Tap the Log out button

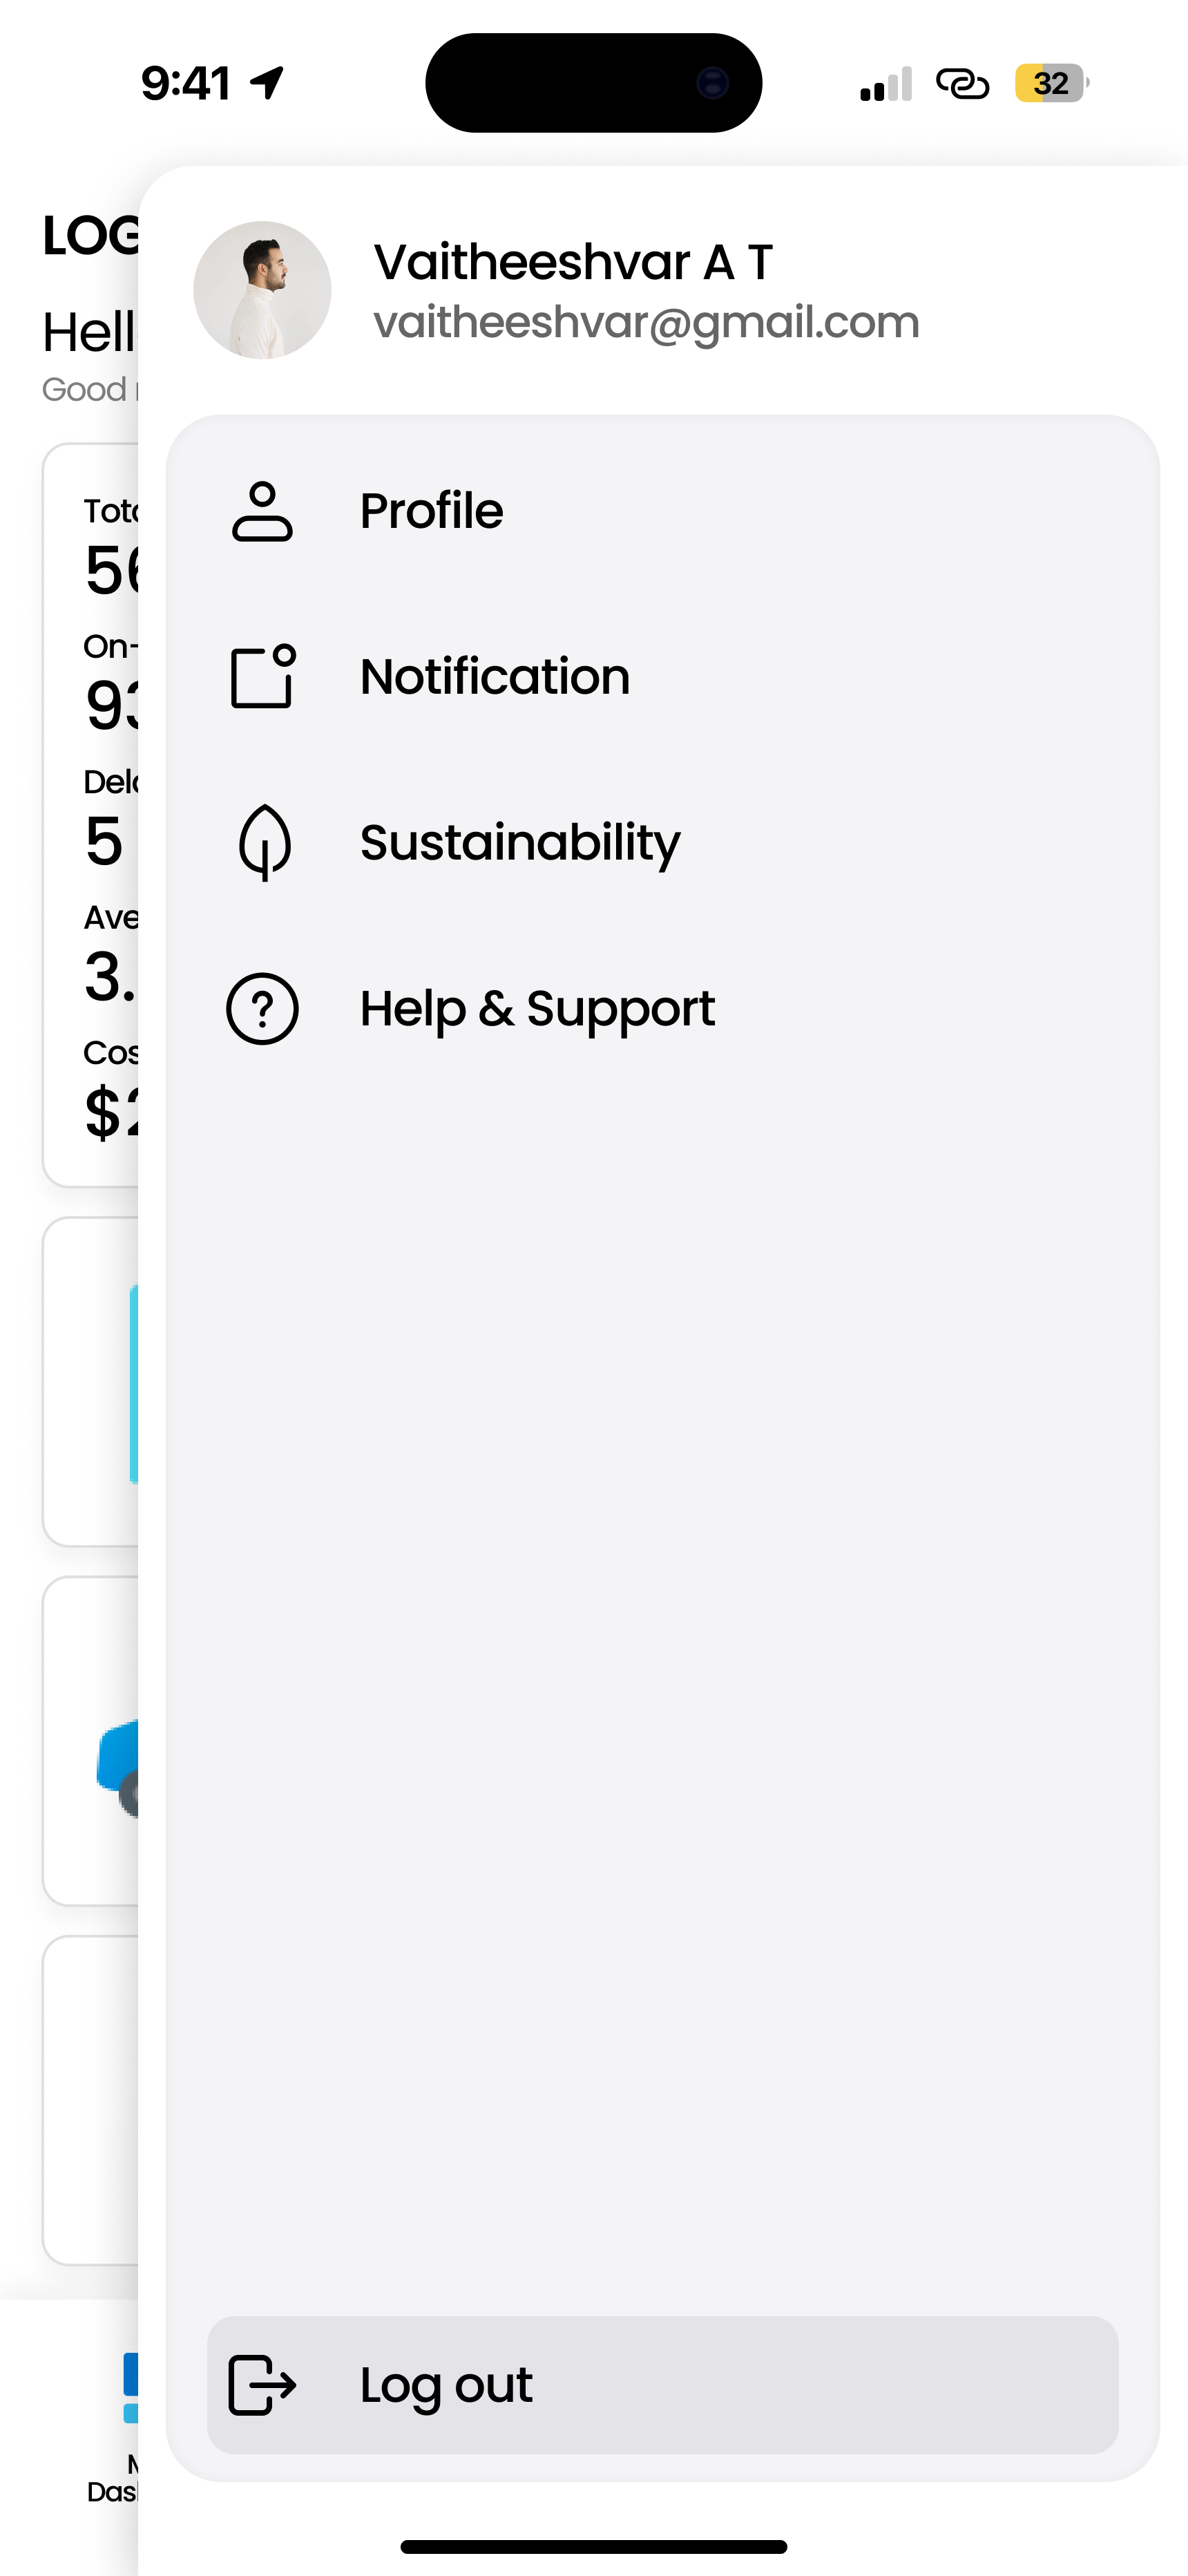click(x=662, y=2385)
